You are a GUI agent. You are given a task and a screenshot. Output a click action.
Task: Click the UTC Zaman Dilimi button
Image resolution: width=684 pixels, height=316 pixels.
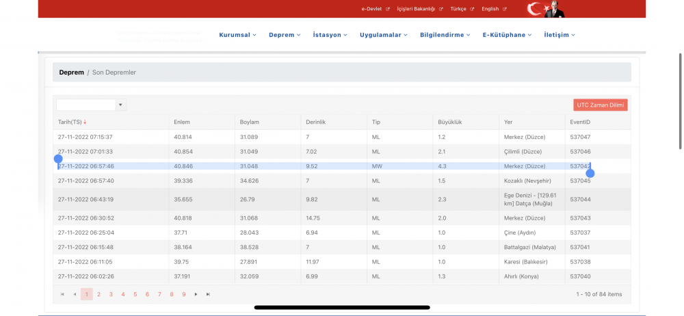[x=600, y=105]
